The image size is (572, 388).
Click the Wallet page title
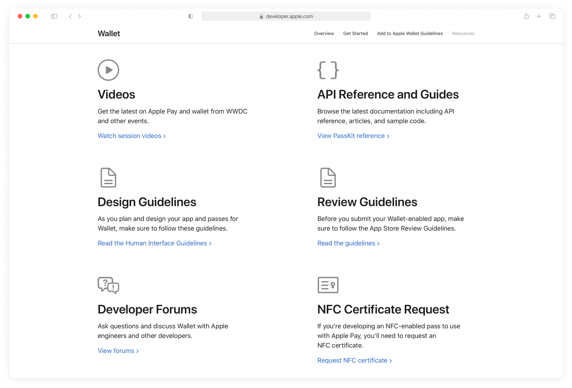[109, 33]
